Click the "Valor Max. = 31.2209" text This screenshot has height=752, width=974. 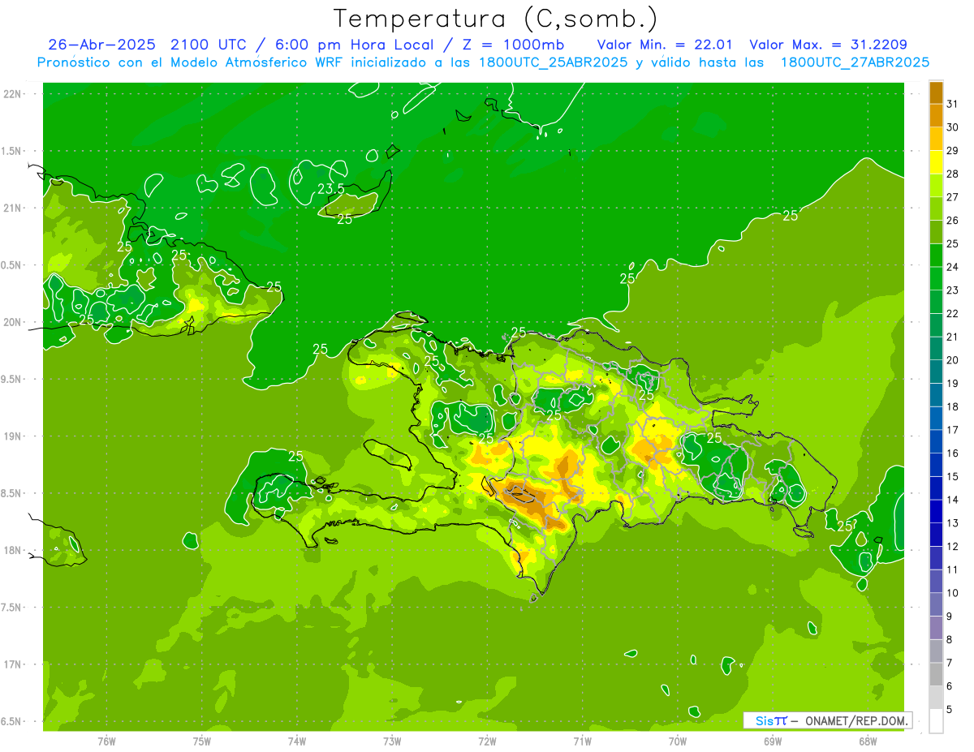click(x=829, y=45)
